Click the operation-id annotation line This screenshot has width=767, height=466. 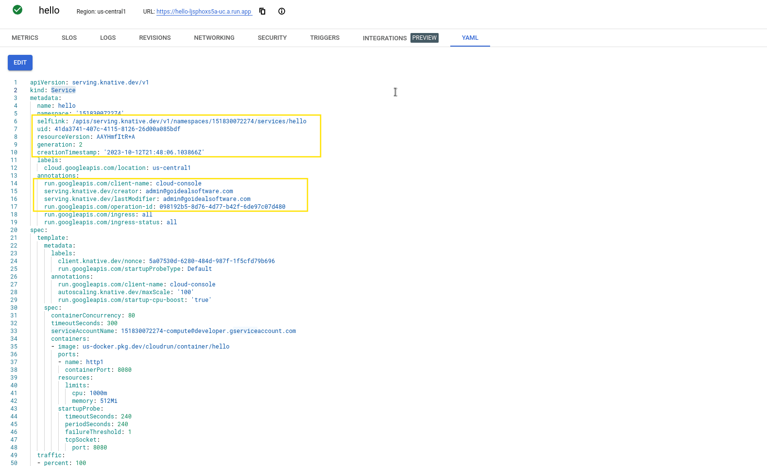coord(165,207)
